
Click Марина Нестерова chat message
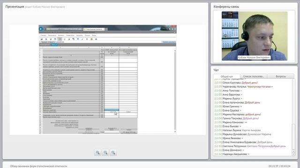[x=238, y=114]
